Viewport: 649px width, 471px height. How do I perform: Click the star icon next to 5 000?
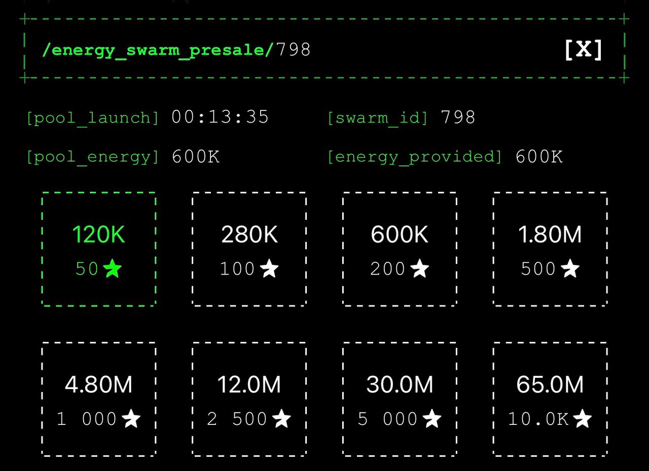pos(432,419)
